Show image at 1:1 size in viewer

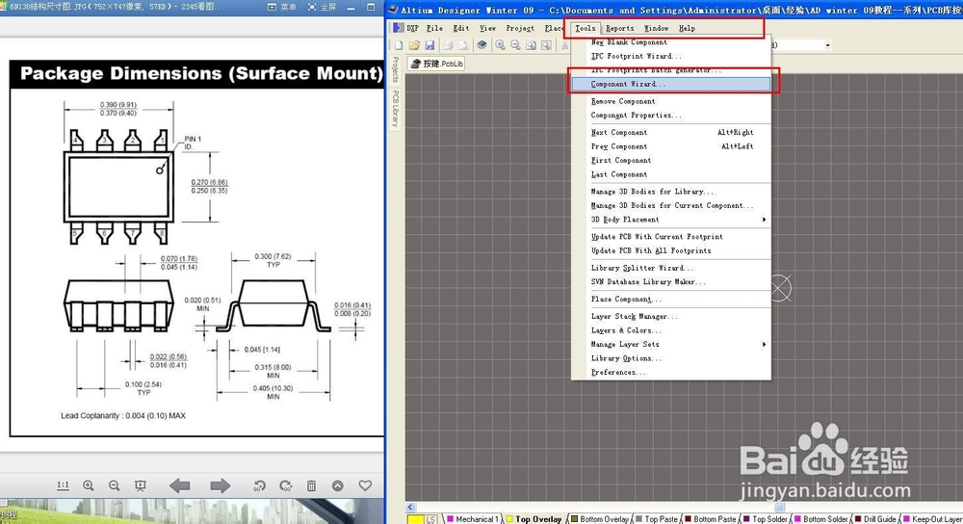point(63,485)
